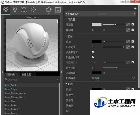Collapse the 反射 section
This screenshot has height=115, width=140.
66,36
